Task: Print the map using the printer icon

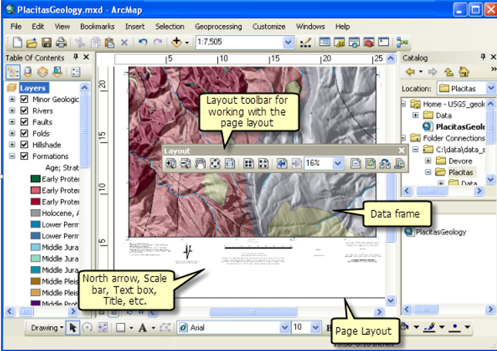Action: click(x=61, y=42)
